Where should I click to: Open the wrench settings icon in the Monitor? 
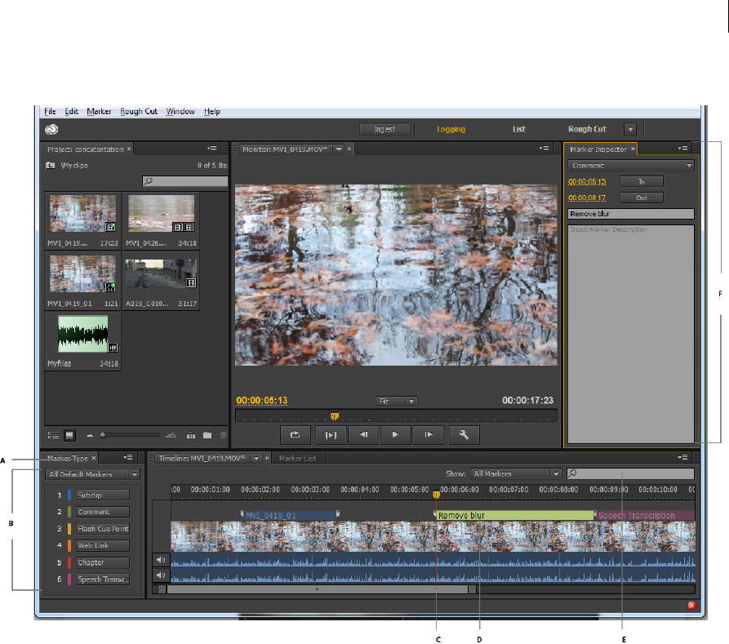click(463, 435)
